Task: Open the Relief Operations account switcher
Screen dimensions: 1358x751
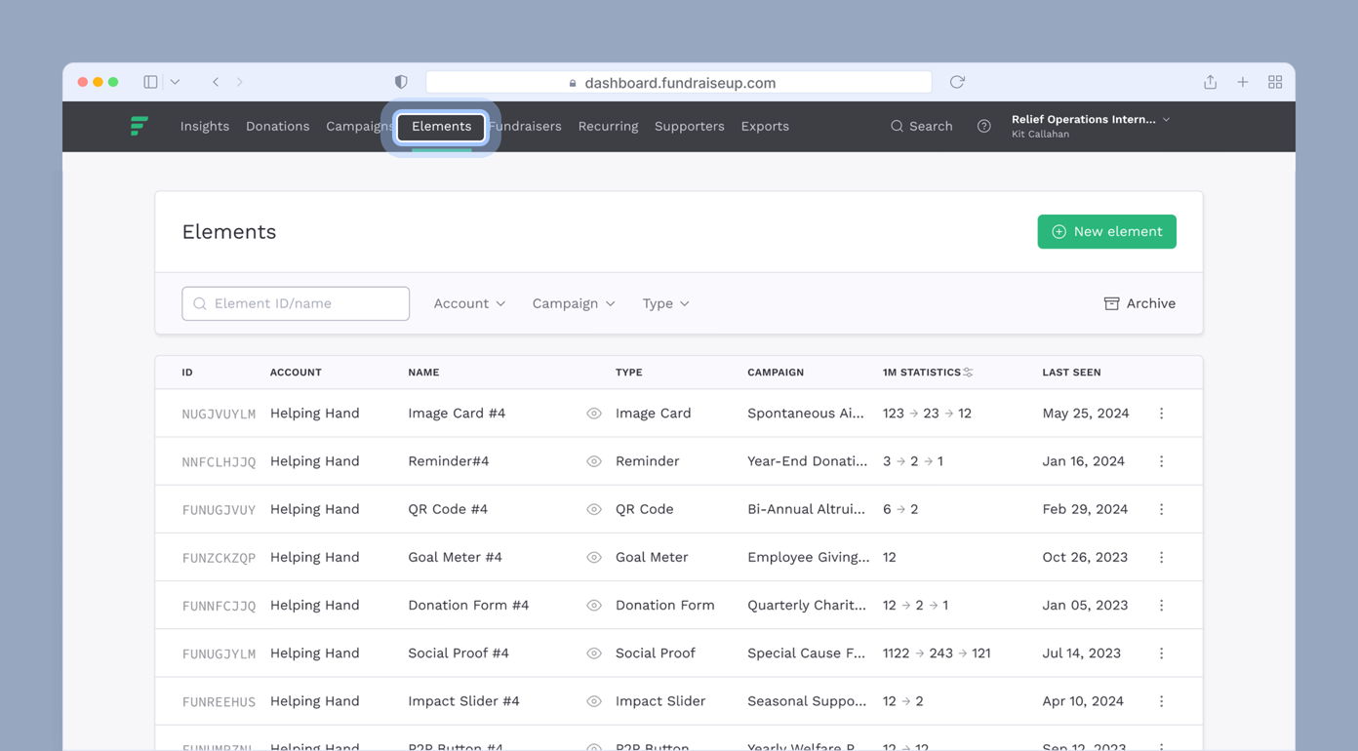Action: click(x=1090, y=126)
